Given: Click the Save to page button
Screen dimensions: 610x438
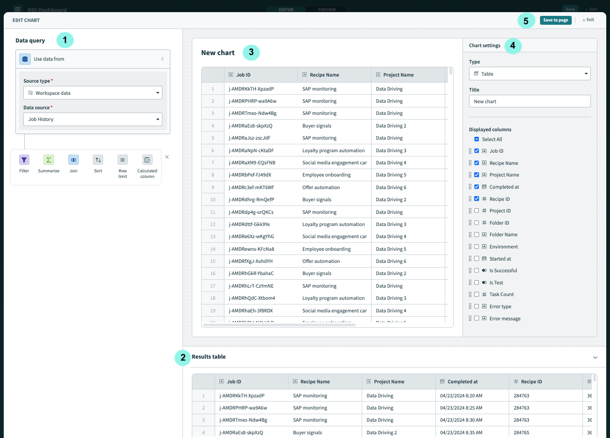Looking at the screenshot, I should click(x=555, y=20).
